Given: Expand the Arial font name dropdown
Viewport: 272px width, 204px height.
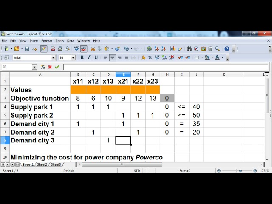Looking at the screenshot, I should click(54, 58).
